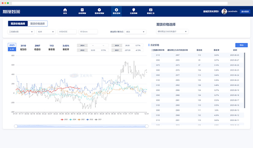The width and height of the screenshot is (253, 148).
Task: Click the 导出 export button
Action: (x=241, y=45)
